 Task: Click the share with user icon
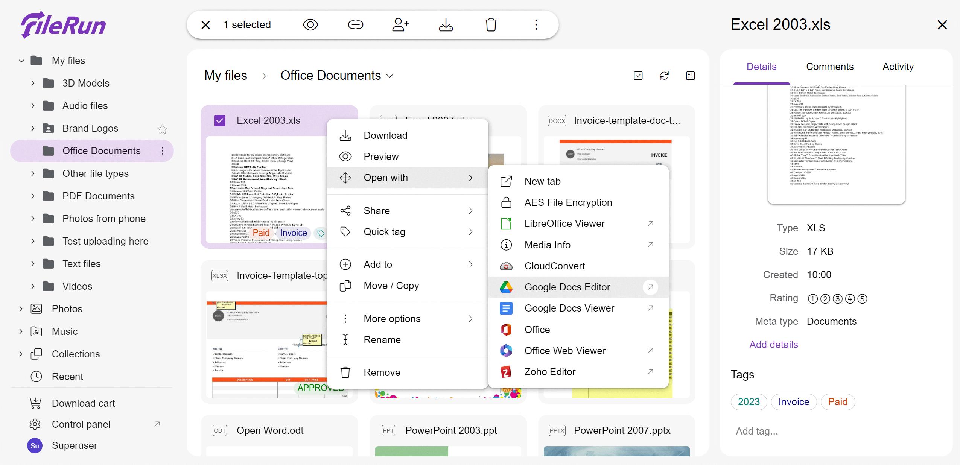400,25
